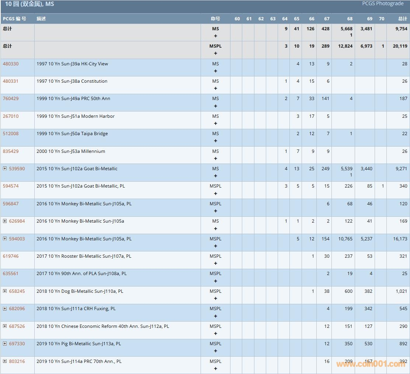The width and height of the screenshot is (410, 374).
Task: Click the 描述 column header
Action: click(x=41, y=19)
